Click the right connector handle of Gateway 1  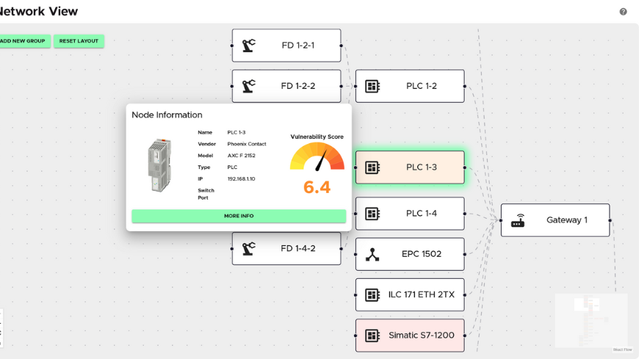[610, 220]
